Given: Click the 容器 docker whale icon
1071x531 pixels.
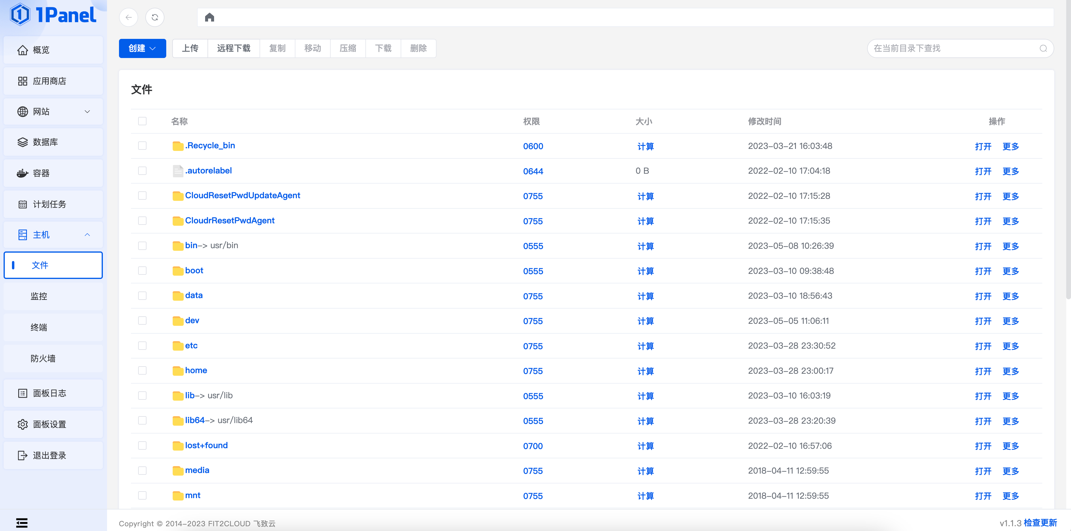Looking at the screenshot, I should (x=22, y=173).
